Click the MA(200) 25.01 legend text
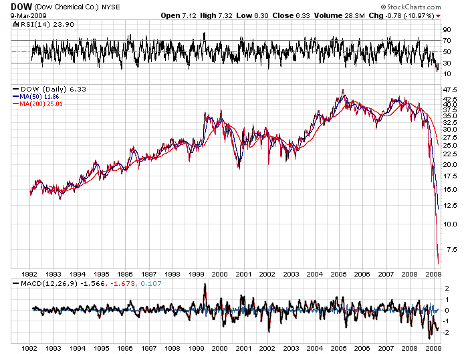This screenshot has width=468, height=354. [41, 104]
